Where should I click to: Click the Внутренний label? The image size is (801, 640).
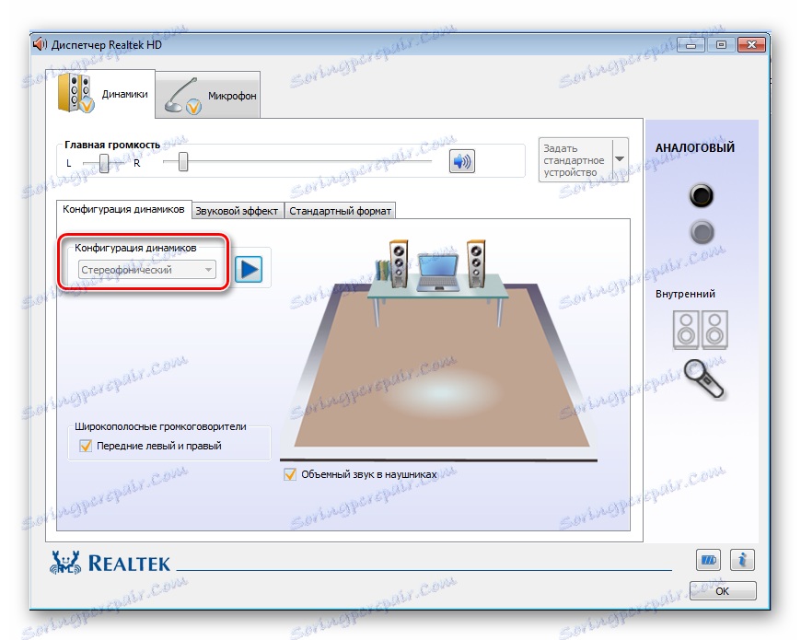click(685, 294)
